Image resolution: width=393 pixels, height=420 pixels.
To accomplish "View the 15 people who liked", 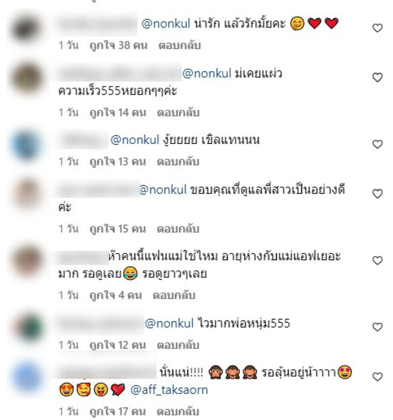I will pyautogui.click(x=117, y=229).
